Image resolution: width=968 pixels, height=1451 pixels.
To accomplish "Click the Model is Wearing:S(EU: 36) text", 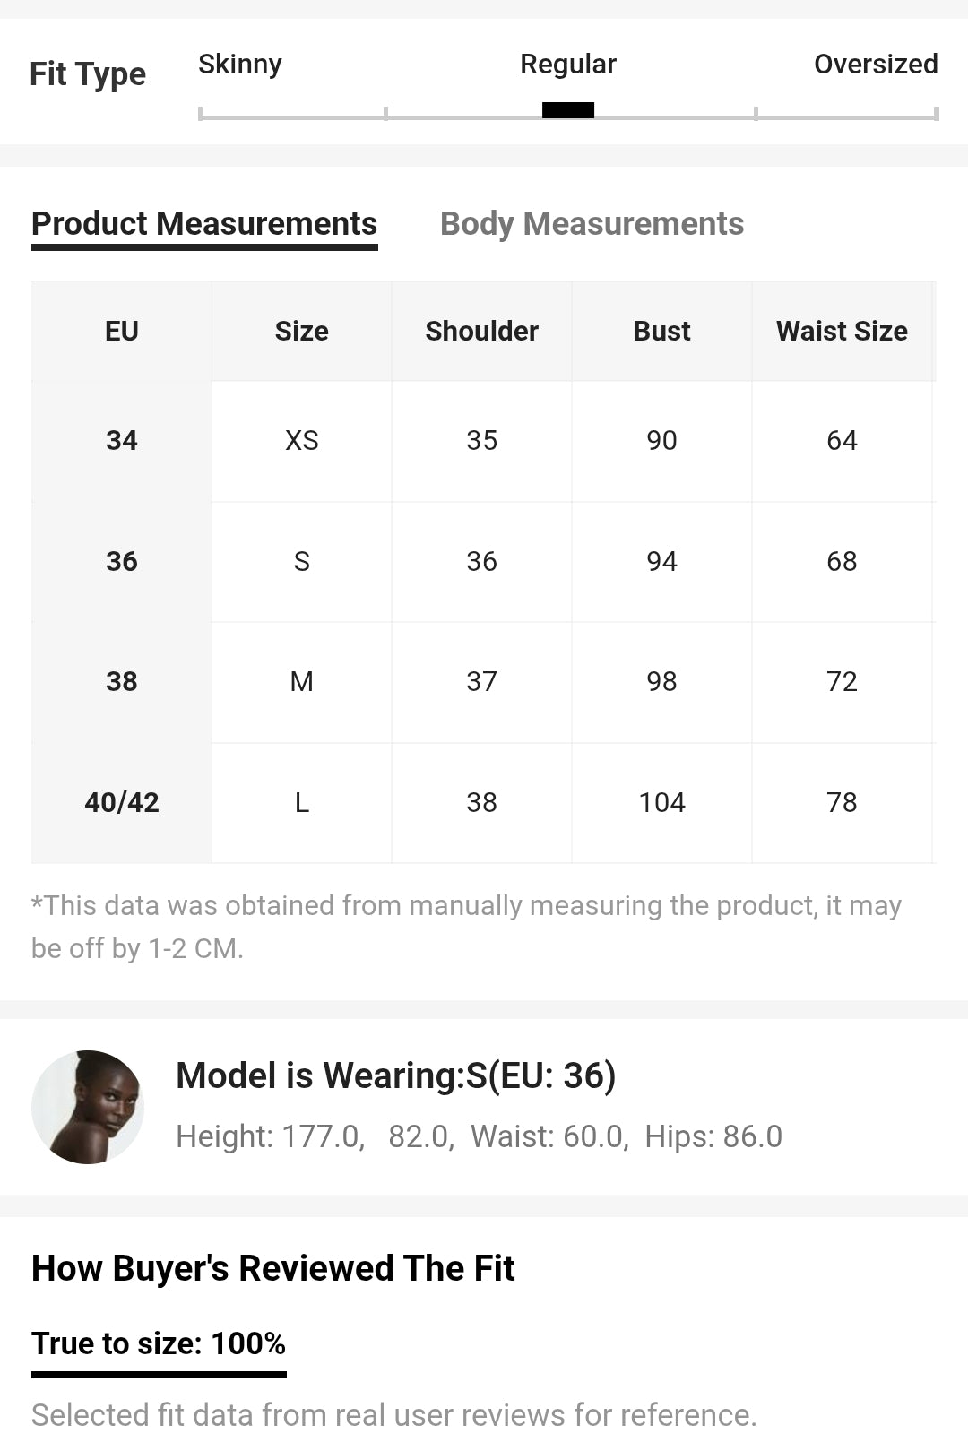I will coord(396,1075).
